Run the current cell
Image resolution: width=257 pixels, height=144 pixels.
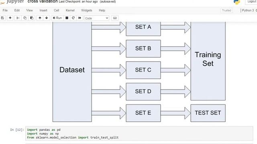coord(57,18)
